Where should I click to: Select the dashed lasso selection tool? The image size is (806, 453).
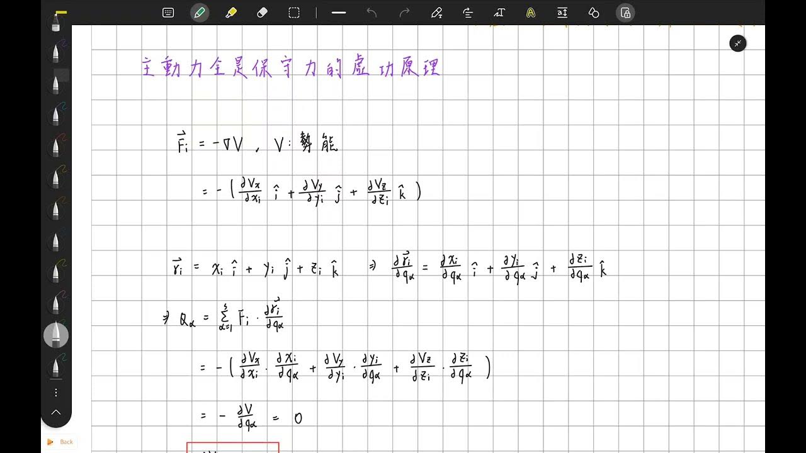pos(294,13)
